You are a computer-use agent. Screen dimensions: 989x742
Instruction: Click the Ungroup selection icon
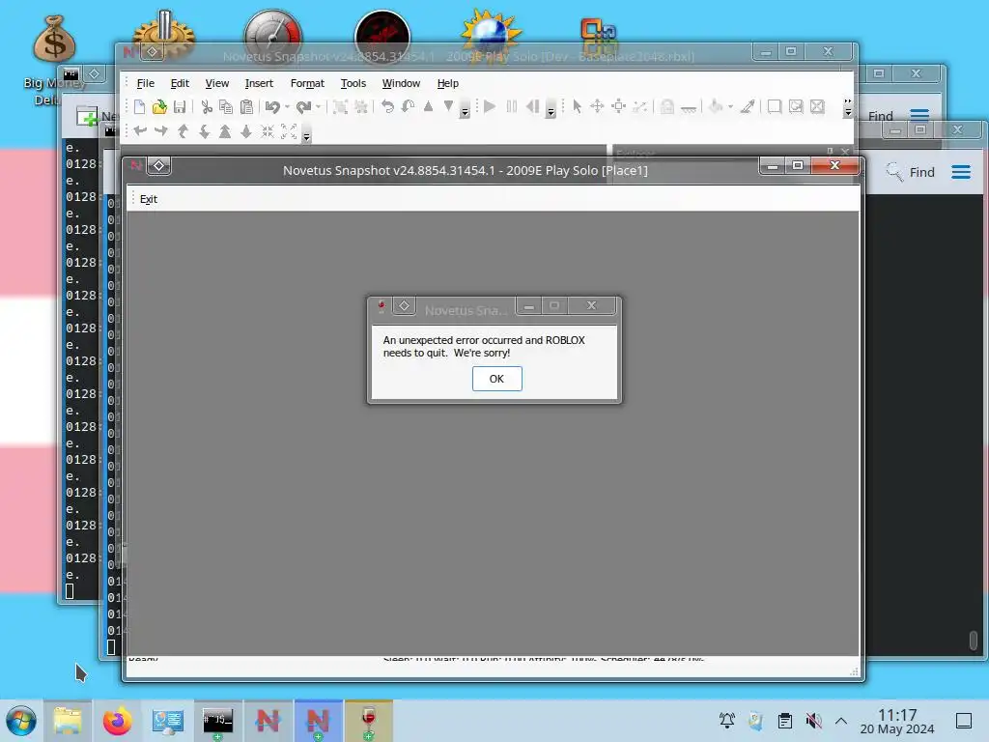point(361,106)
